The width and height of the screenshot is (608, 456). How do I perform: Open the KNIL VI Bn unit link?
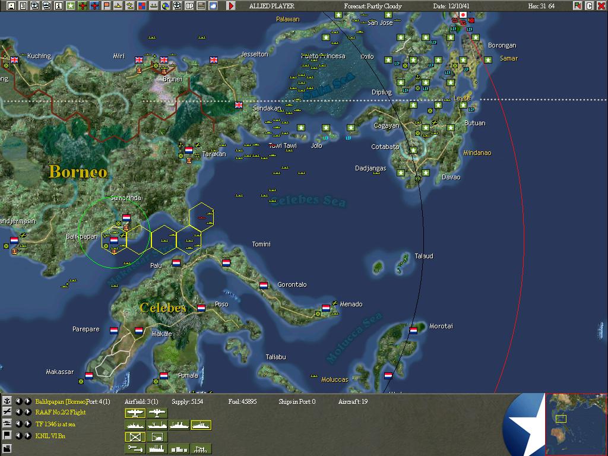click(50, 436)
